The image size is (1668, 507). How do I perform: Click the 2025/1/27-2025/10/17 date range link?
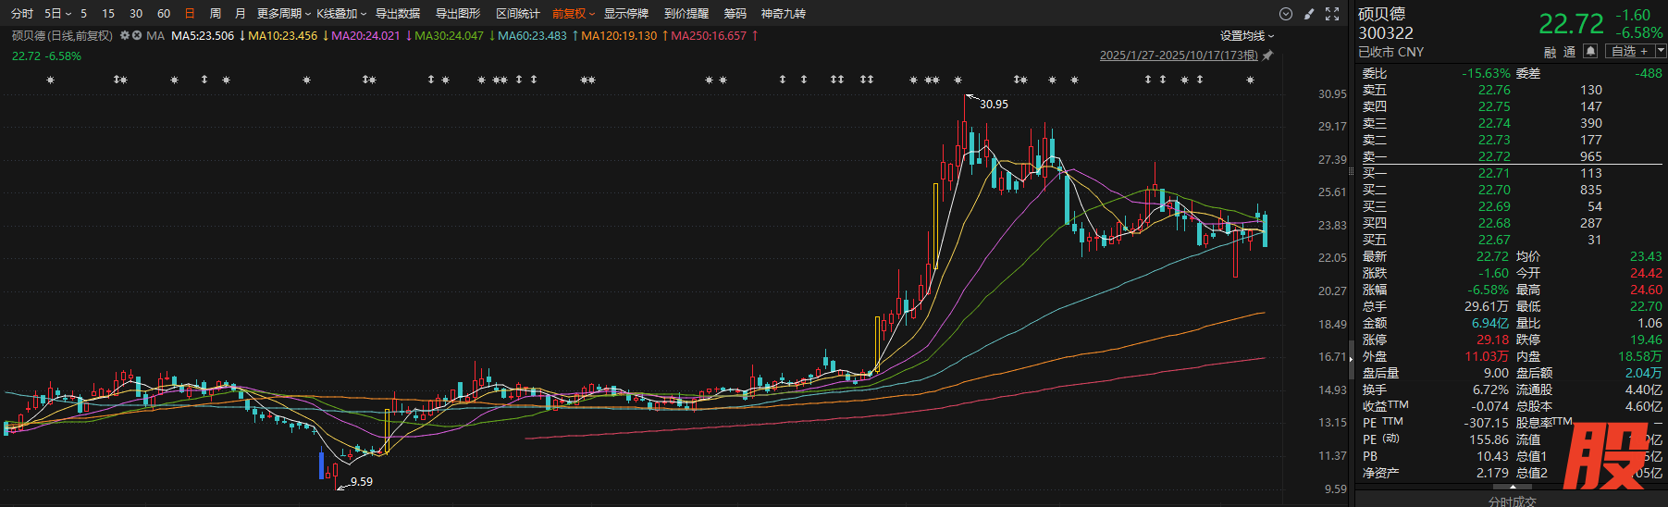[1179, 56]
